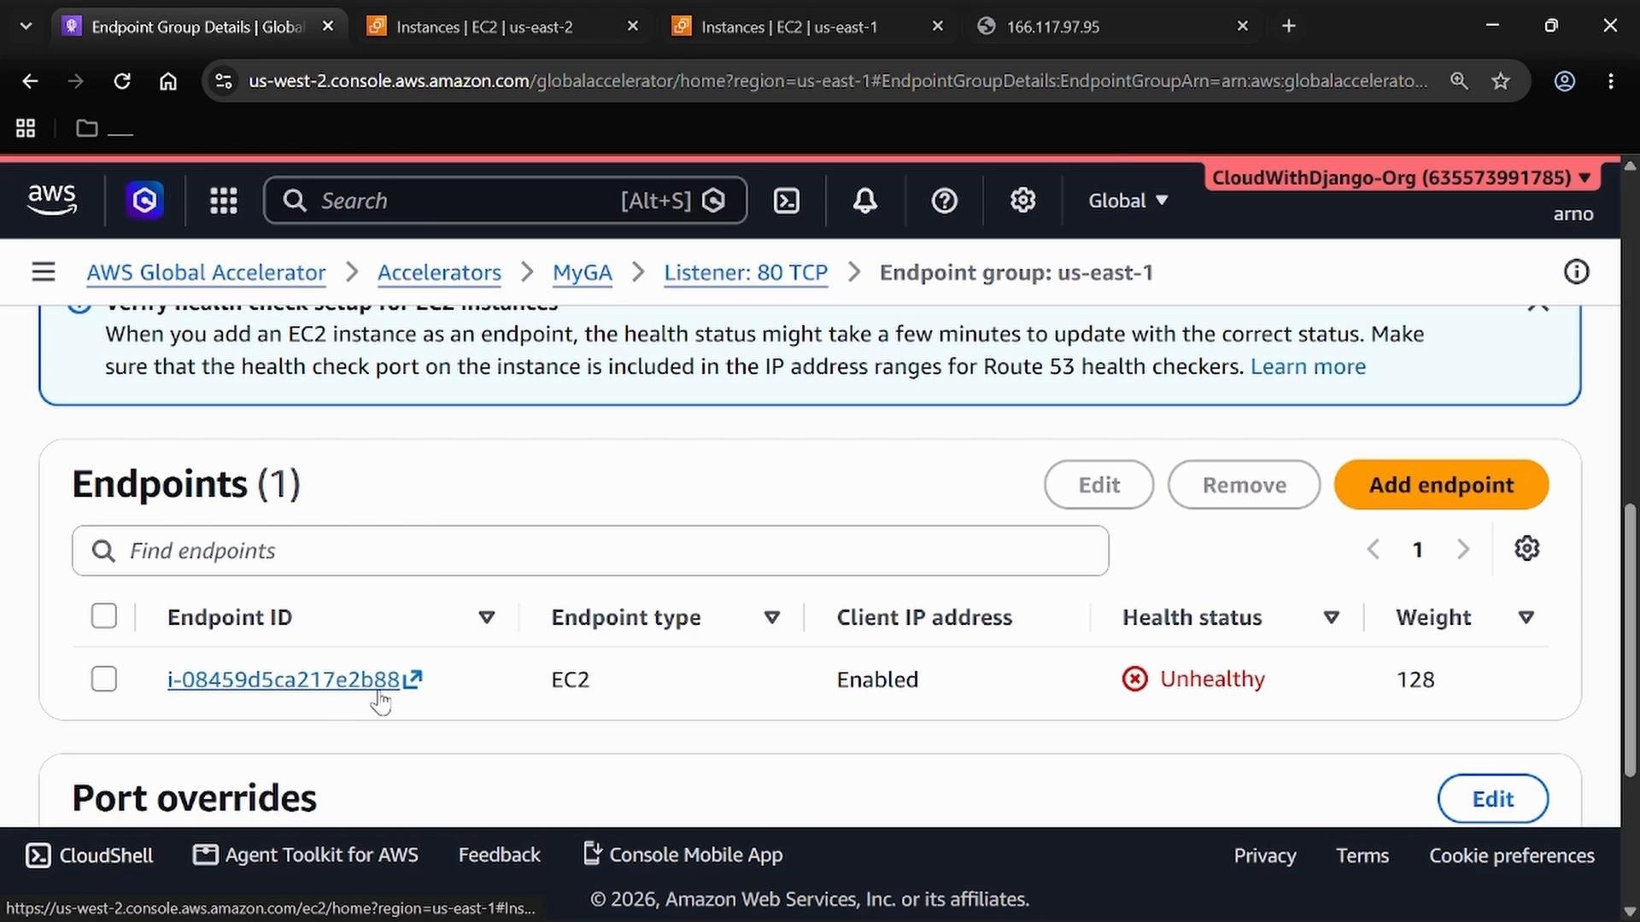The width and height of the screenshot is (1640, 922).
Task: Select all endpoints checkbox in header
Action: tap(104, 616)
